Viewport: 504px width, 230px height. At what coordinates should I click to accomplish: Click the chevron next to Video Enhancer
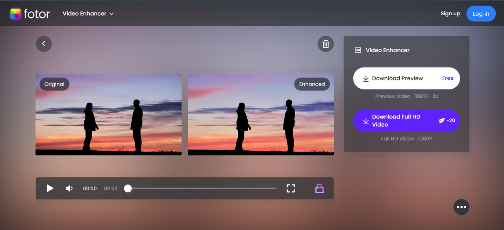pyautogui.click(x=111, y=14)
